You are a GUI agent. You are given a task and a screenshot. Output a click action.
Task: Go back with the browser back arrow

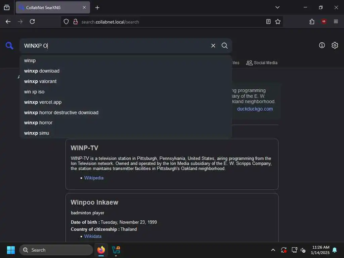tap(8, 21)
